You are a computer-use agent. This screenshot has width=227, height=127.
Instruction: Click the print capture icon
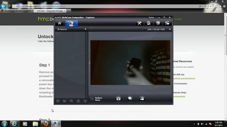point(78,101)
